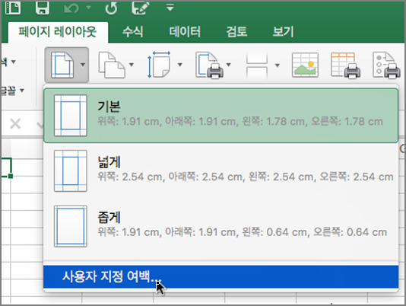The height and width of the screenshot is (306, 406).
Task: Open the 데이터 ribbon tab
Action: pos(185,32)
